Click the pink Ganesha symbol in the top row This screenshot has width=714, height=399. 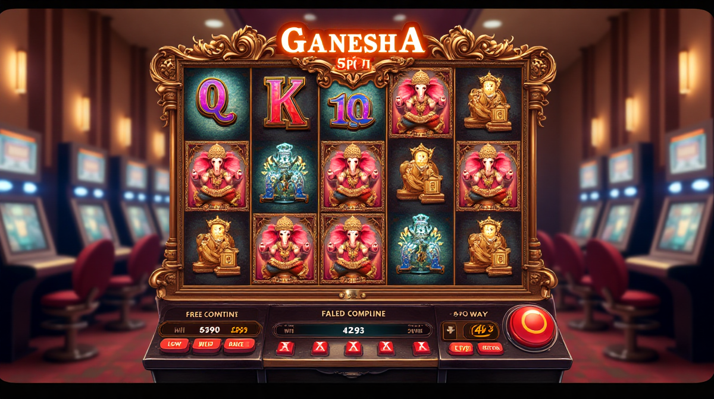coord(420,102)
